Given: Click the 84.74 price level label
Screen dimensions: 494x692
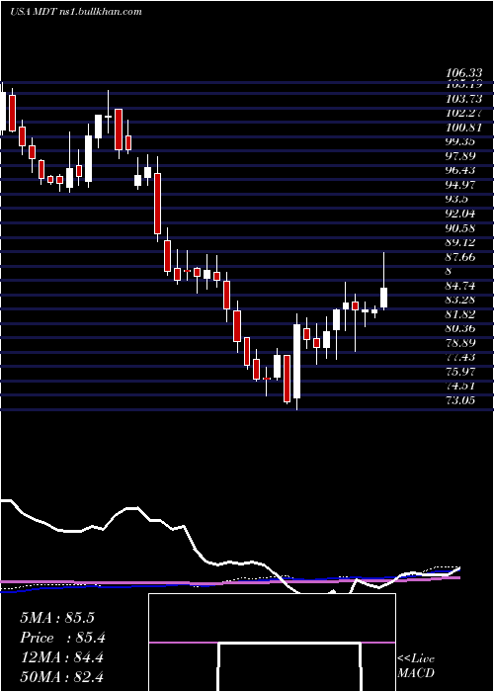Looking at the screenshot, I should tap(460, 286).
